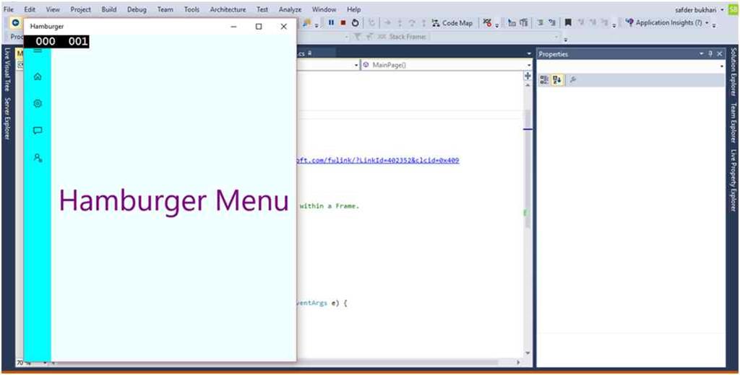Open the Build menu
The width and height of the screenshot is (740, 375).
tap(109, 9)
